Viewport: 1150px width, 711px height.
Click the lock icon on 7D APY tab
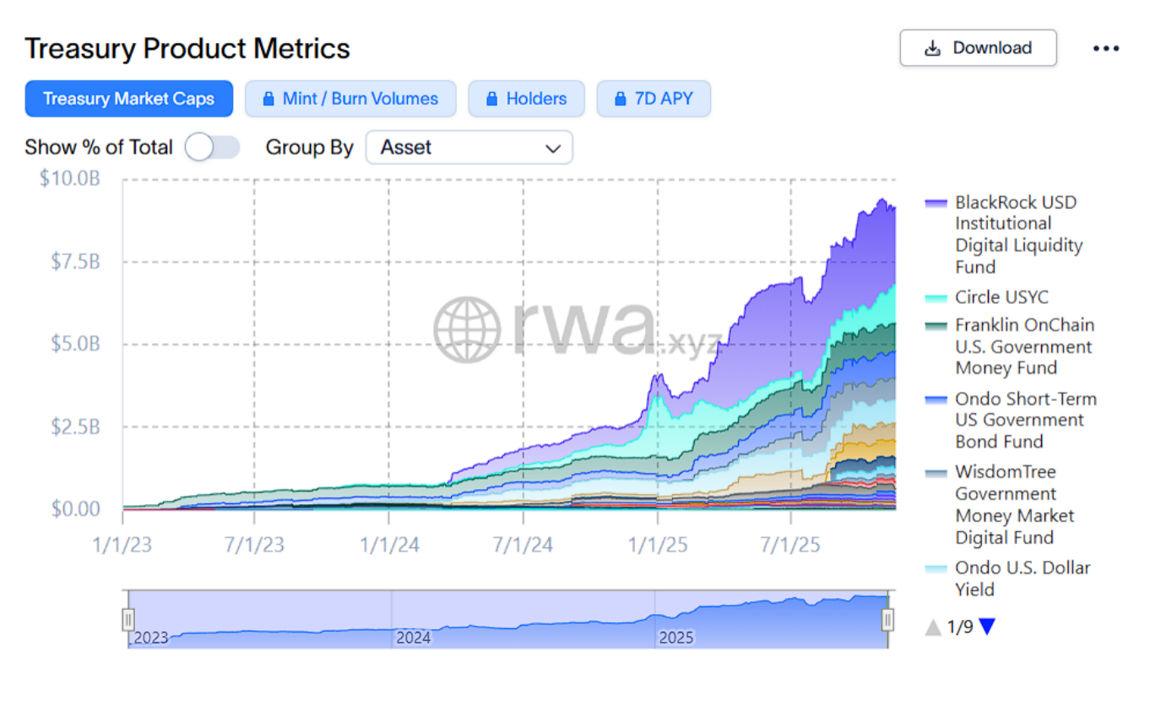(619, 99)
